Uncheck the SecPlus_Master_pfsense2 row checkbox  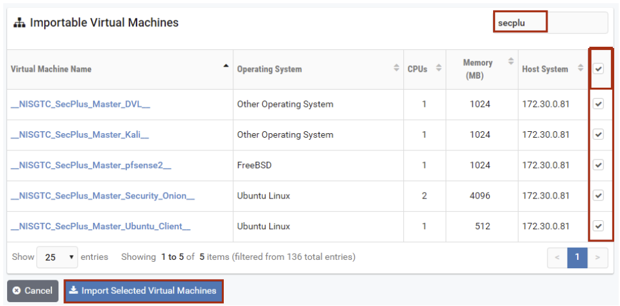(x=599, y=165)
